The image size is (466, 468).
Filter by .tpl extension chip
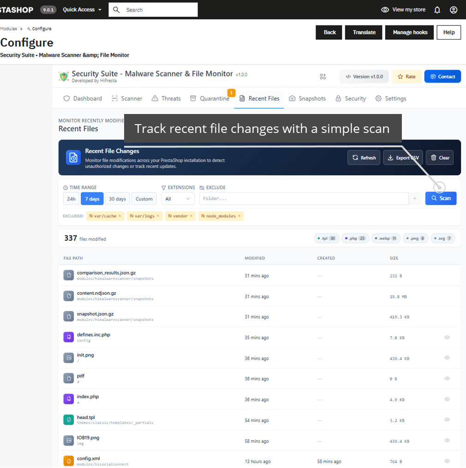tap(327, 238)
